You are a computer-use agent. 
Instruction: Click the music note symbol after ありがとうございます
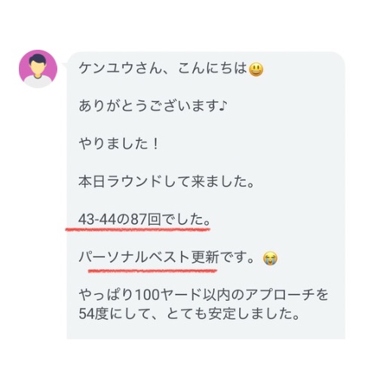tap(223, 106)
